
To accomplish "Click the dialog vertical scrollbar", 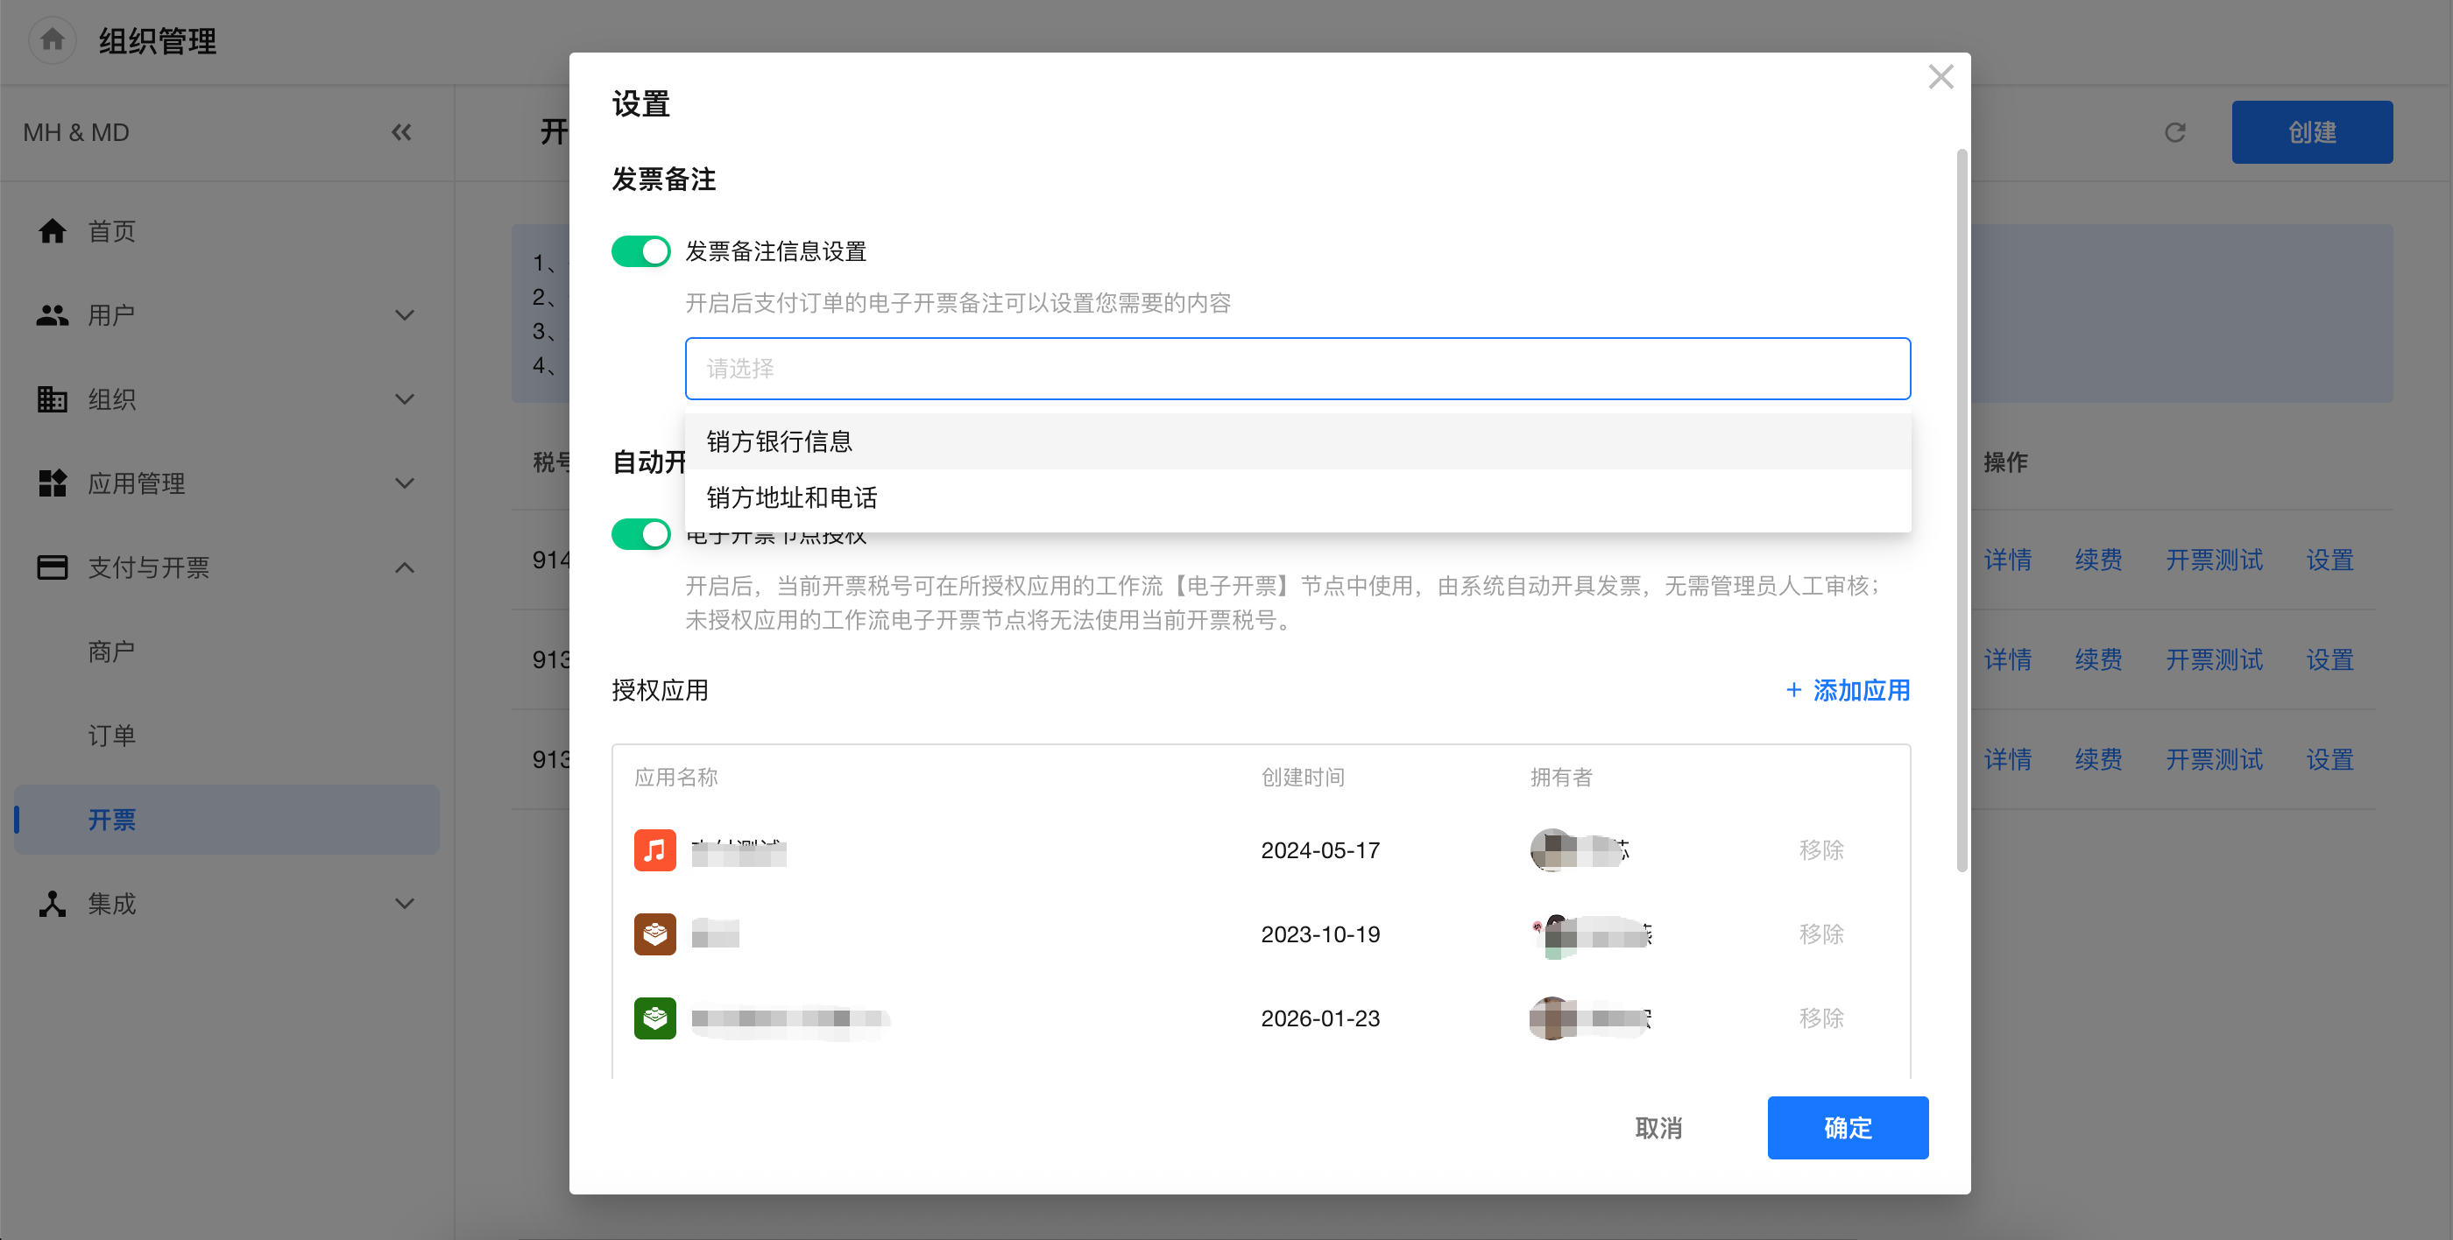I will (1961, 509).
